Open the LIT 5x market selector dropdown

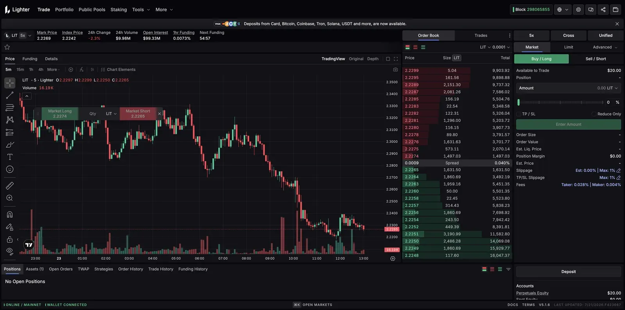point(18,35)
